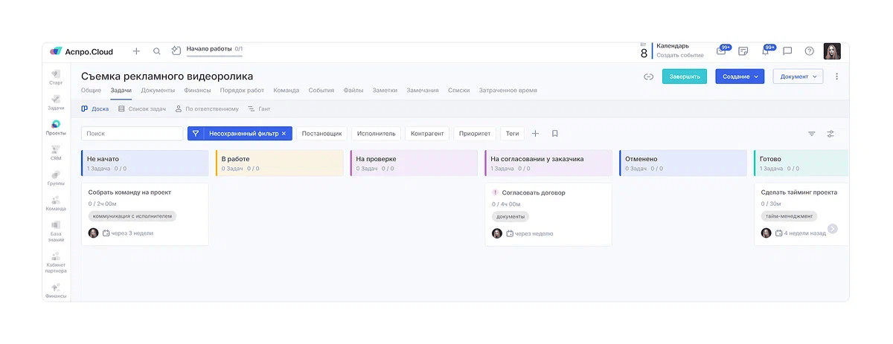The width and height of the screenshot is (893, 344).
Task: Open the Затраченное время tab
Action: pos(508,91)
